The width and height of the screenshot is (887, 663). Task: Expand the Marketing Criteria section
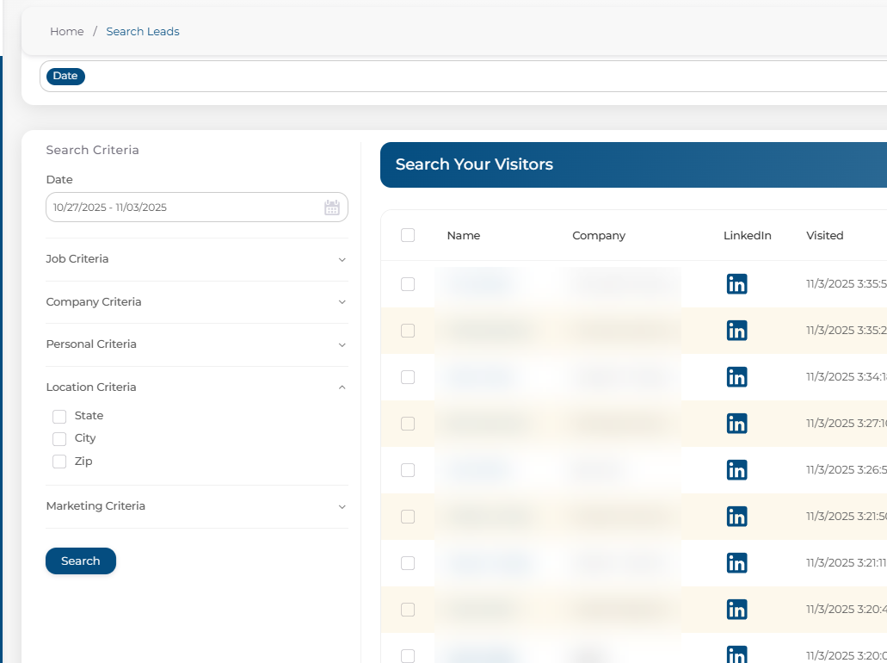(196, 506)
